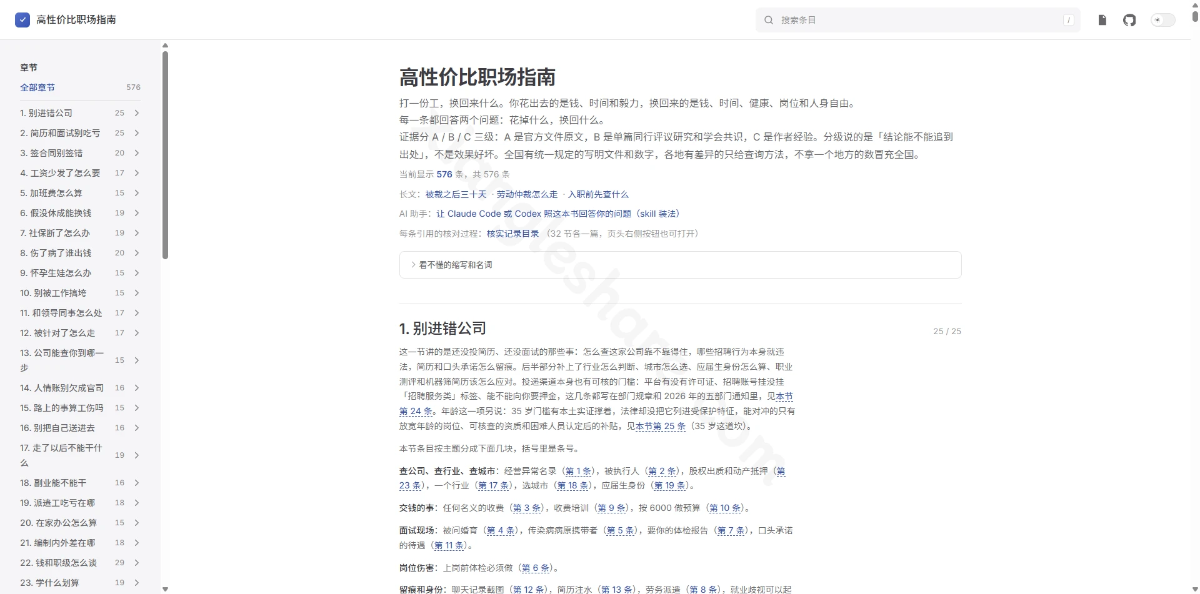Click the sidebar scrollbar up arrow

(x=165, y=45)
